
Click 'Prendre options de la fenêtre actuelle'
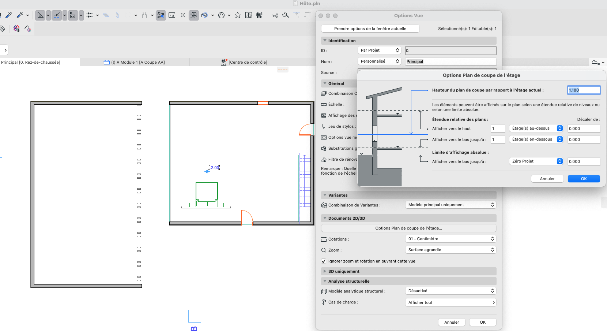[370, 29]
